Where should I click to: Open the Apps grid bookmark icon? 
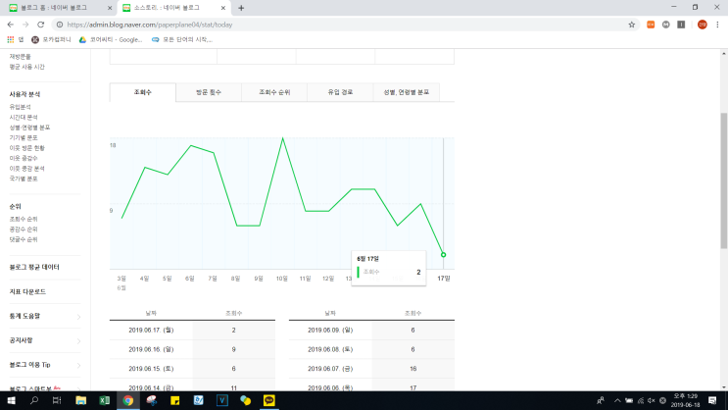click(10, 39)
